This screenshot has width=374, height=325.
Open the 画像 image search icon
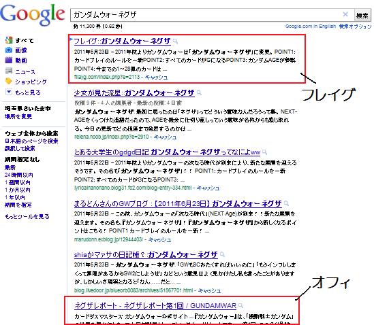pos(9,50)
